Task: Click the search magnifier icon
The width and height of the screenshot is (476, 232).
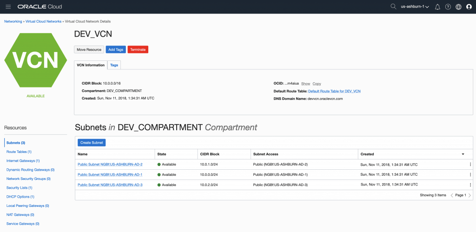Action: [x=393, y=7]
